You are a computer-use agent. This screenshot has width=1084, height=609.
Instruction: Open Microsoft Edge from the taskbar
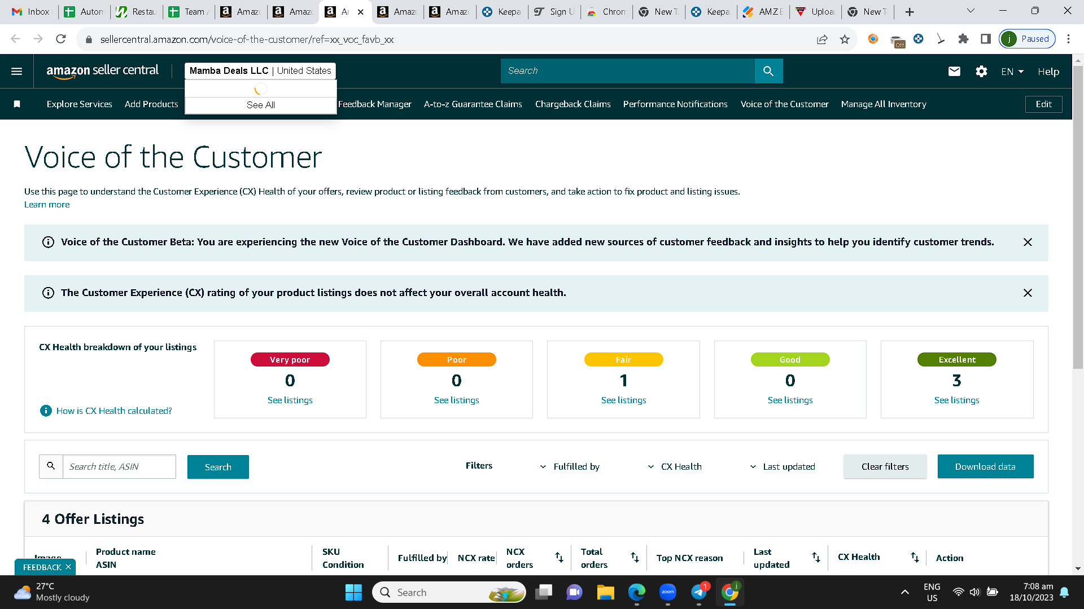[636, 592]
